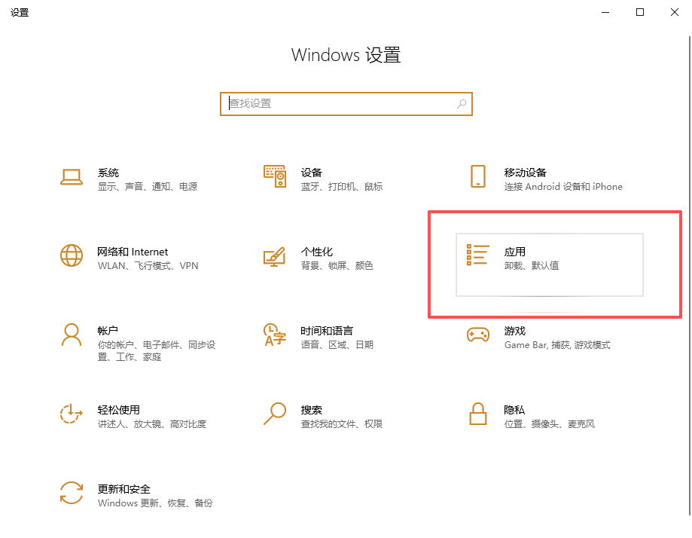Screen dimensions: 692x538
Task: Click the 时间和语言 clock icon
Action: pos(275,335)
